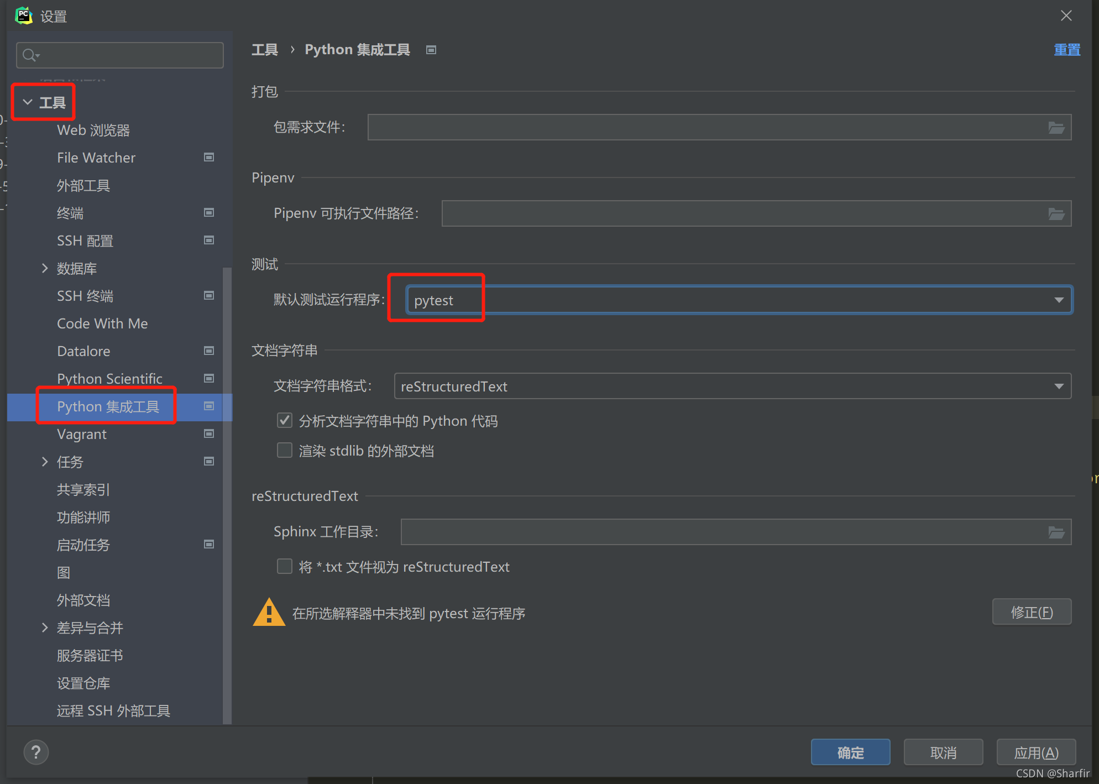The width and height of the screenshot is (1099, 784).
Task: Click project-level icon beside Datalore
Action: tap(209, 351)
